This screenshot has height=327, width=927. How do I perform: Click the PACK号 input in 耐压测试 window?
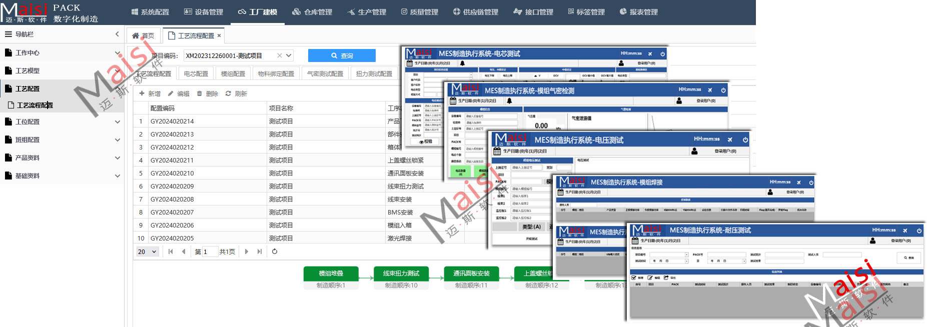point(726,254)
